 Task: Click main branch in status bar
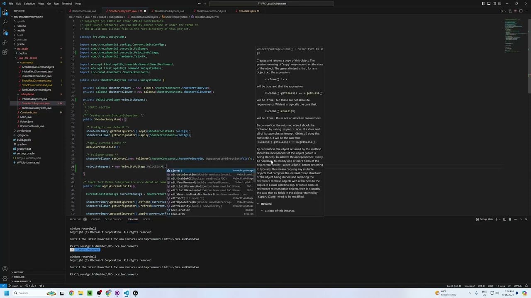point(13,286)
